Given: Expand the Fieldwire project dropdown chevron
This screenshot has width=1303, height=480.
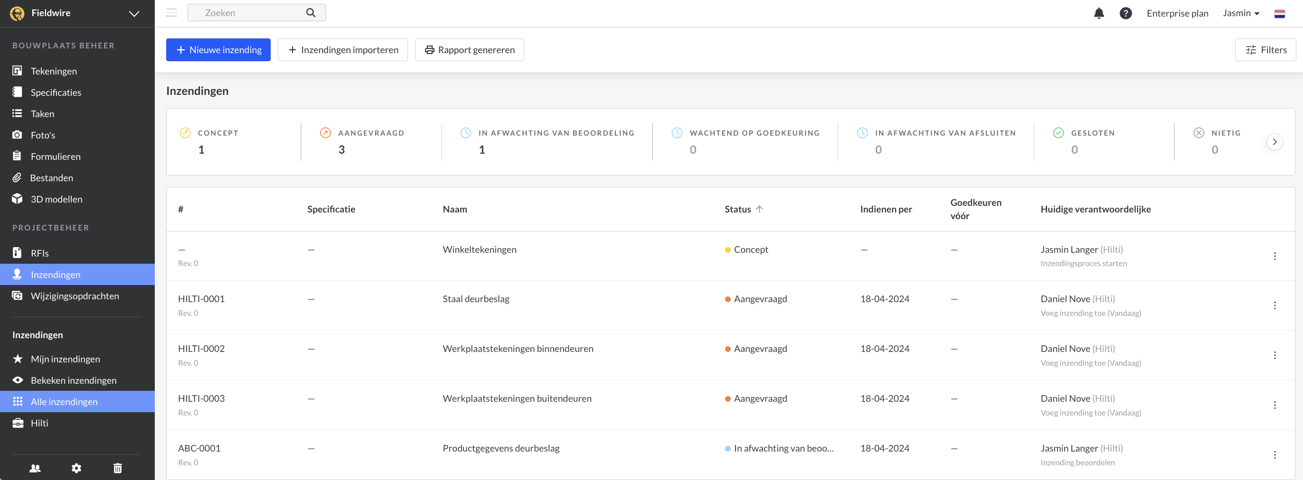Looking at the screenshot, I should (x=134, y=14).
